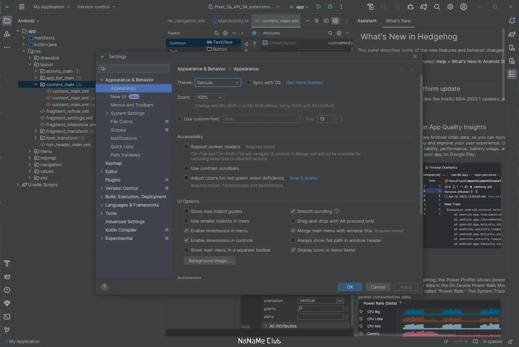This screenshot has height=347, width=519.
Task: Click the Background Image... button
Action: tap(209, 261)
